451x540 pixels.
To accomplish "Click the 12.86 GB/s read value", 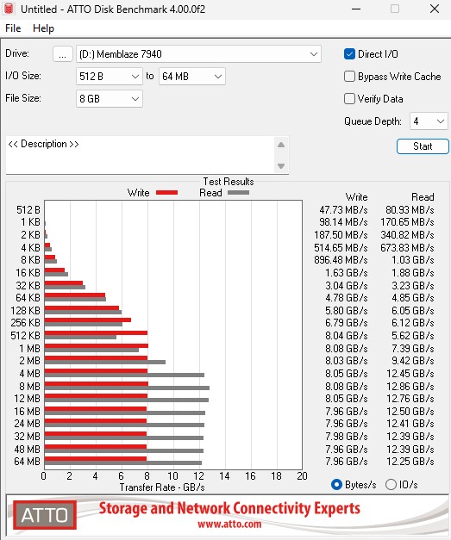I will [x=410, y=387].
